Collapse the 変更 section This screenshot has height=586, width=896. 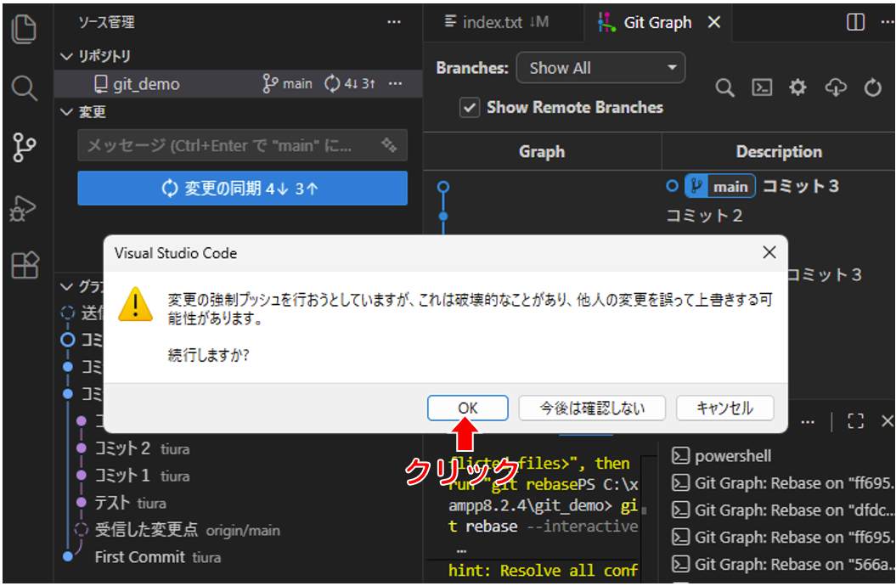(67, 112)
